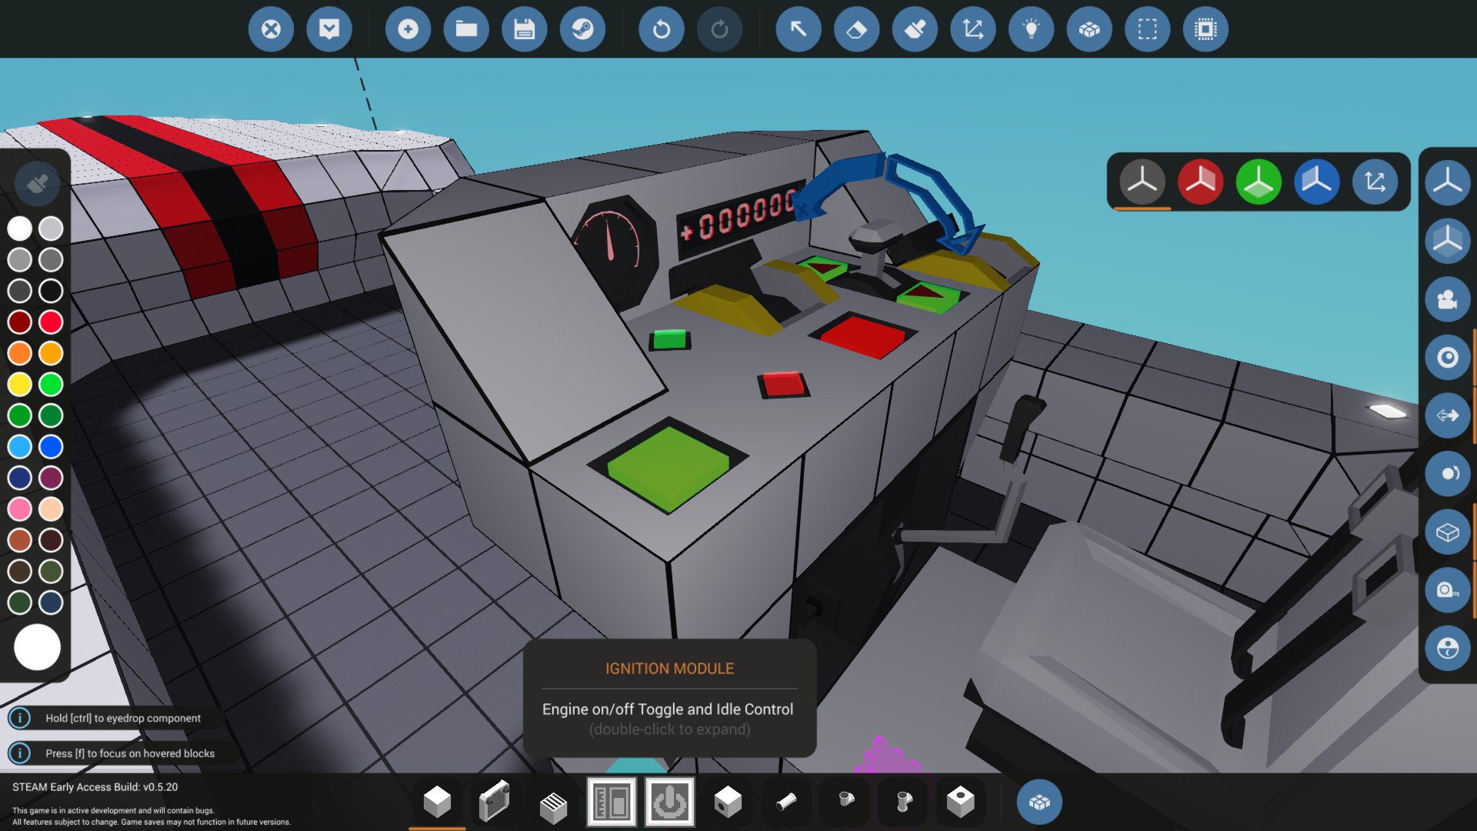Click the undo arrow button
Viewport: 1477px width, 831px height.
click(661, 29)
